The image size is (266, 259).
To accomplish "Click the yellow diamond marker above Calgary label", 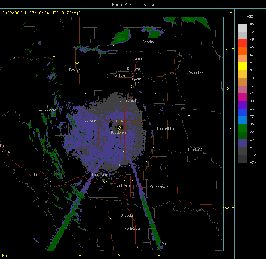I will 125,181.
